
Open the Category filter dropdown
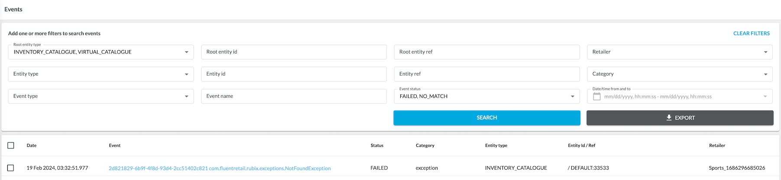click(x=765, y=74)
